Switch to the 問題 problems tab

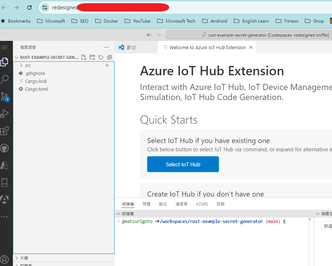(x=146, y=204)
